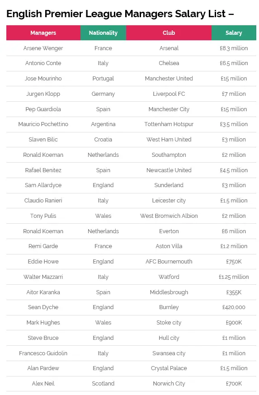The width and height of the screenshot is (259, 395).
Task: Select the Leicester city club cell
Action: pyautogui.click(x=169, y=201)
